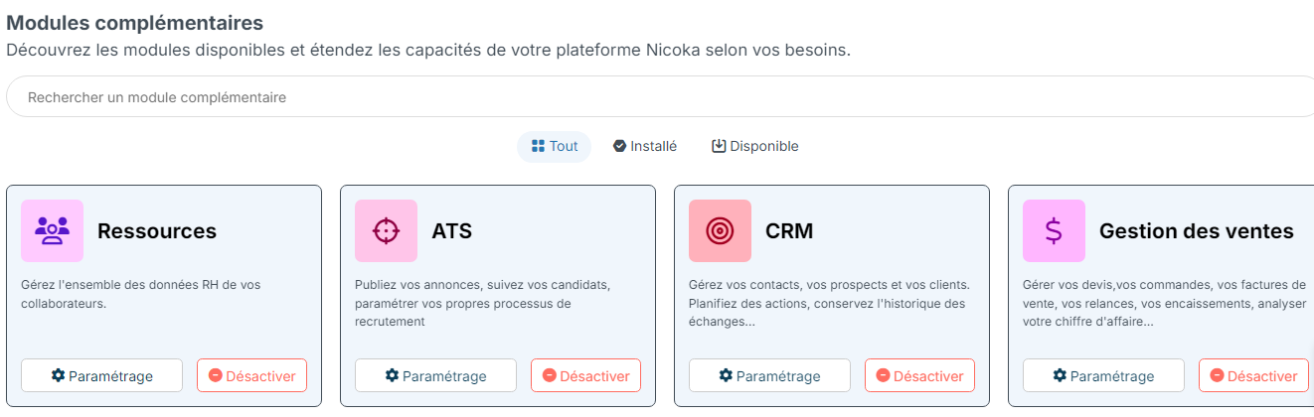Click the Gestion des ventes title

click(x=1197, y=231)
